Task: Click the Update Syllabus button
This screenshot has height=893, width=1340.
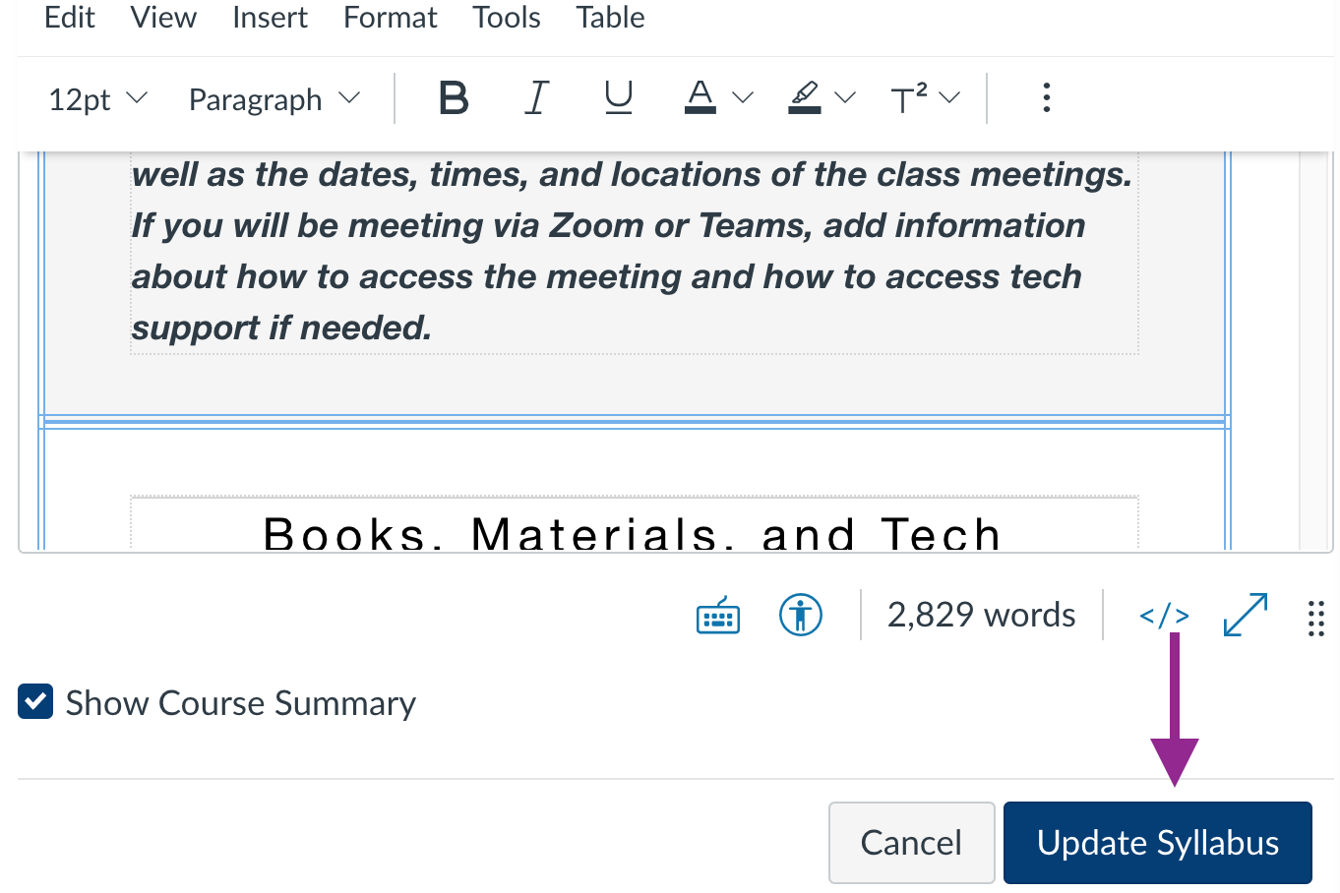Action: (1157, 842)
